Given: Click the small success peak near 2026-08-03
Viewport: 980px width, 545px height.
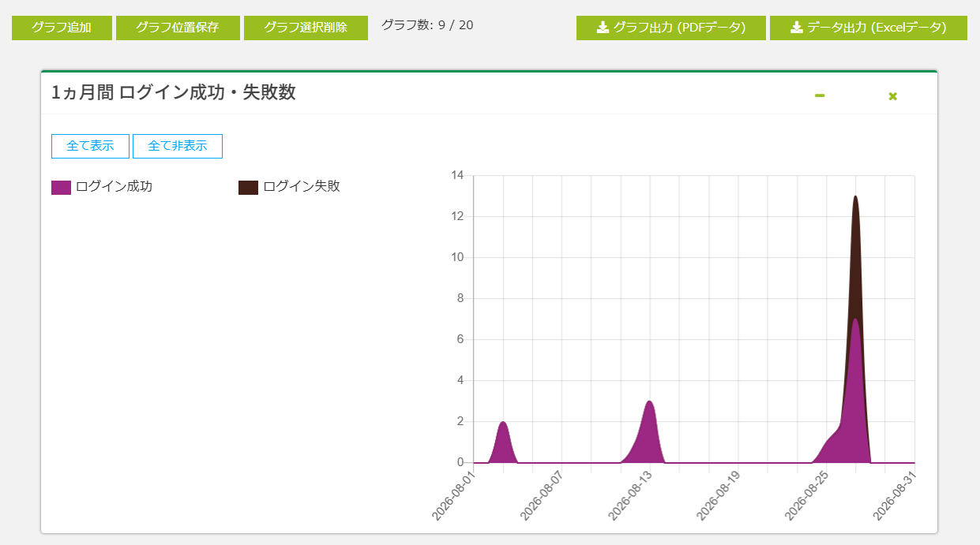Looking at the screenshot, I should click(x=503, y=444).
